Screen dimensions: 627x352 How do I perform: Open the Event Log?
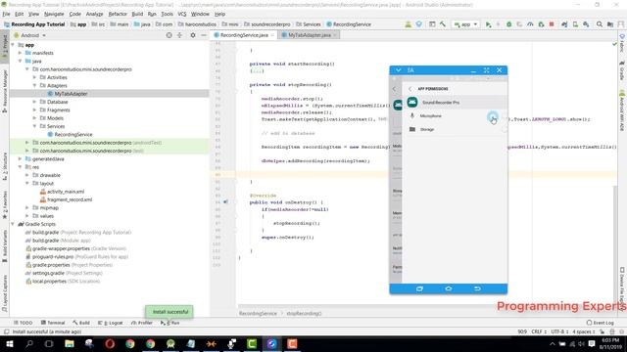tap(601, 323)
